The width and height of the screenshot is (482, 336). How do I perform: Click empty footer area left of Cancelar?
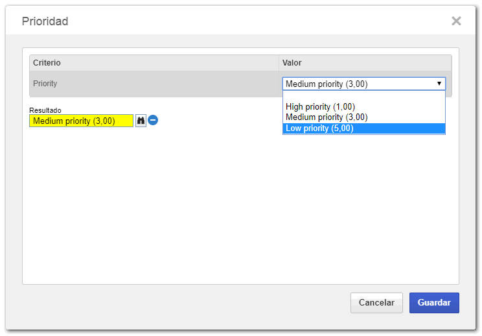coord(185,303)
